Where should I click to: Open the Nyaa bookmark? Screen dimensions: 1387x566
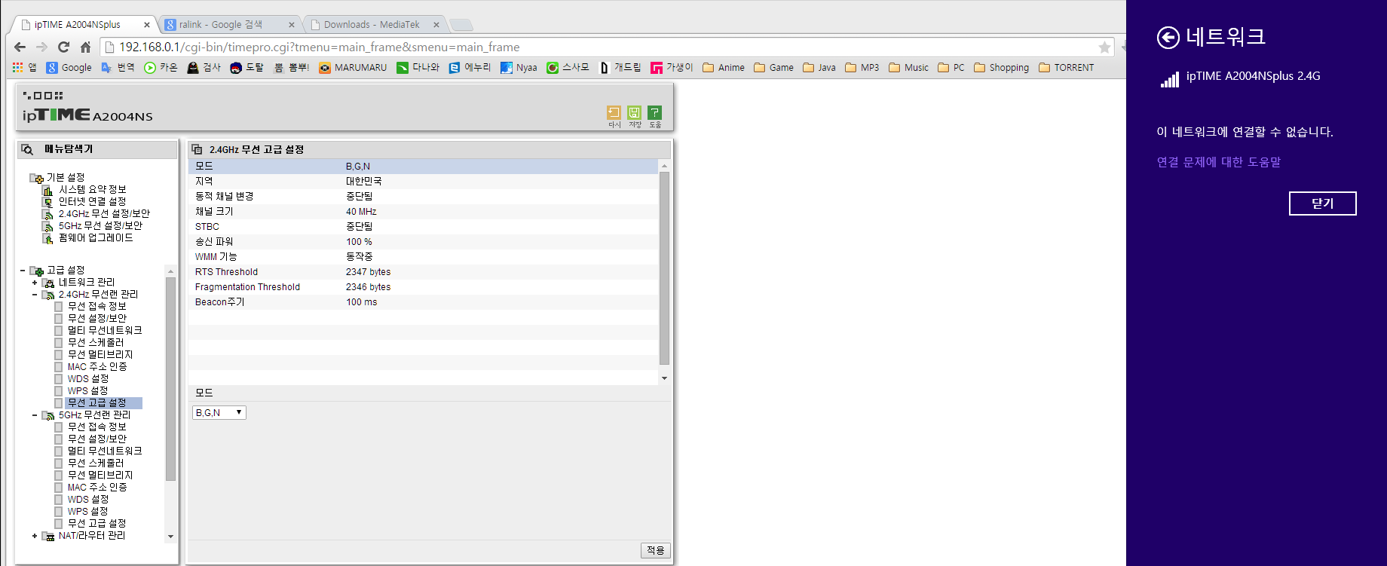pyautogui.click(x=519, y=68)
